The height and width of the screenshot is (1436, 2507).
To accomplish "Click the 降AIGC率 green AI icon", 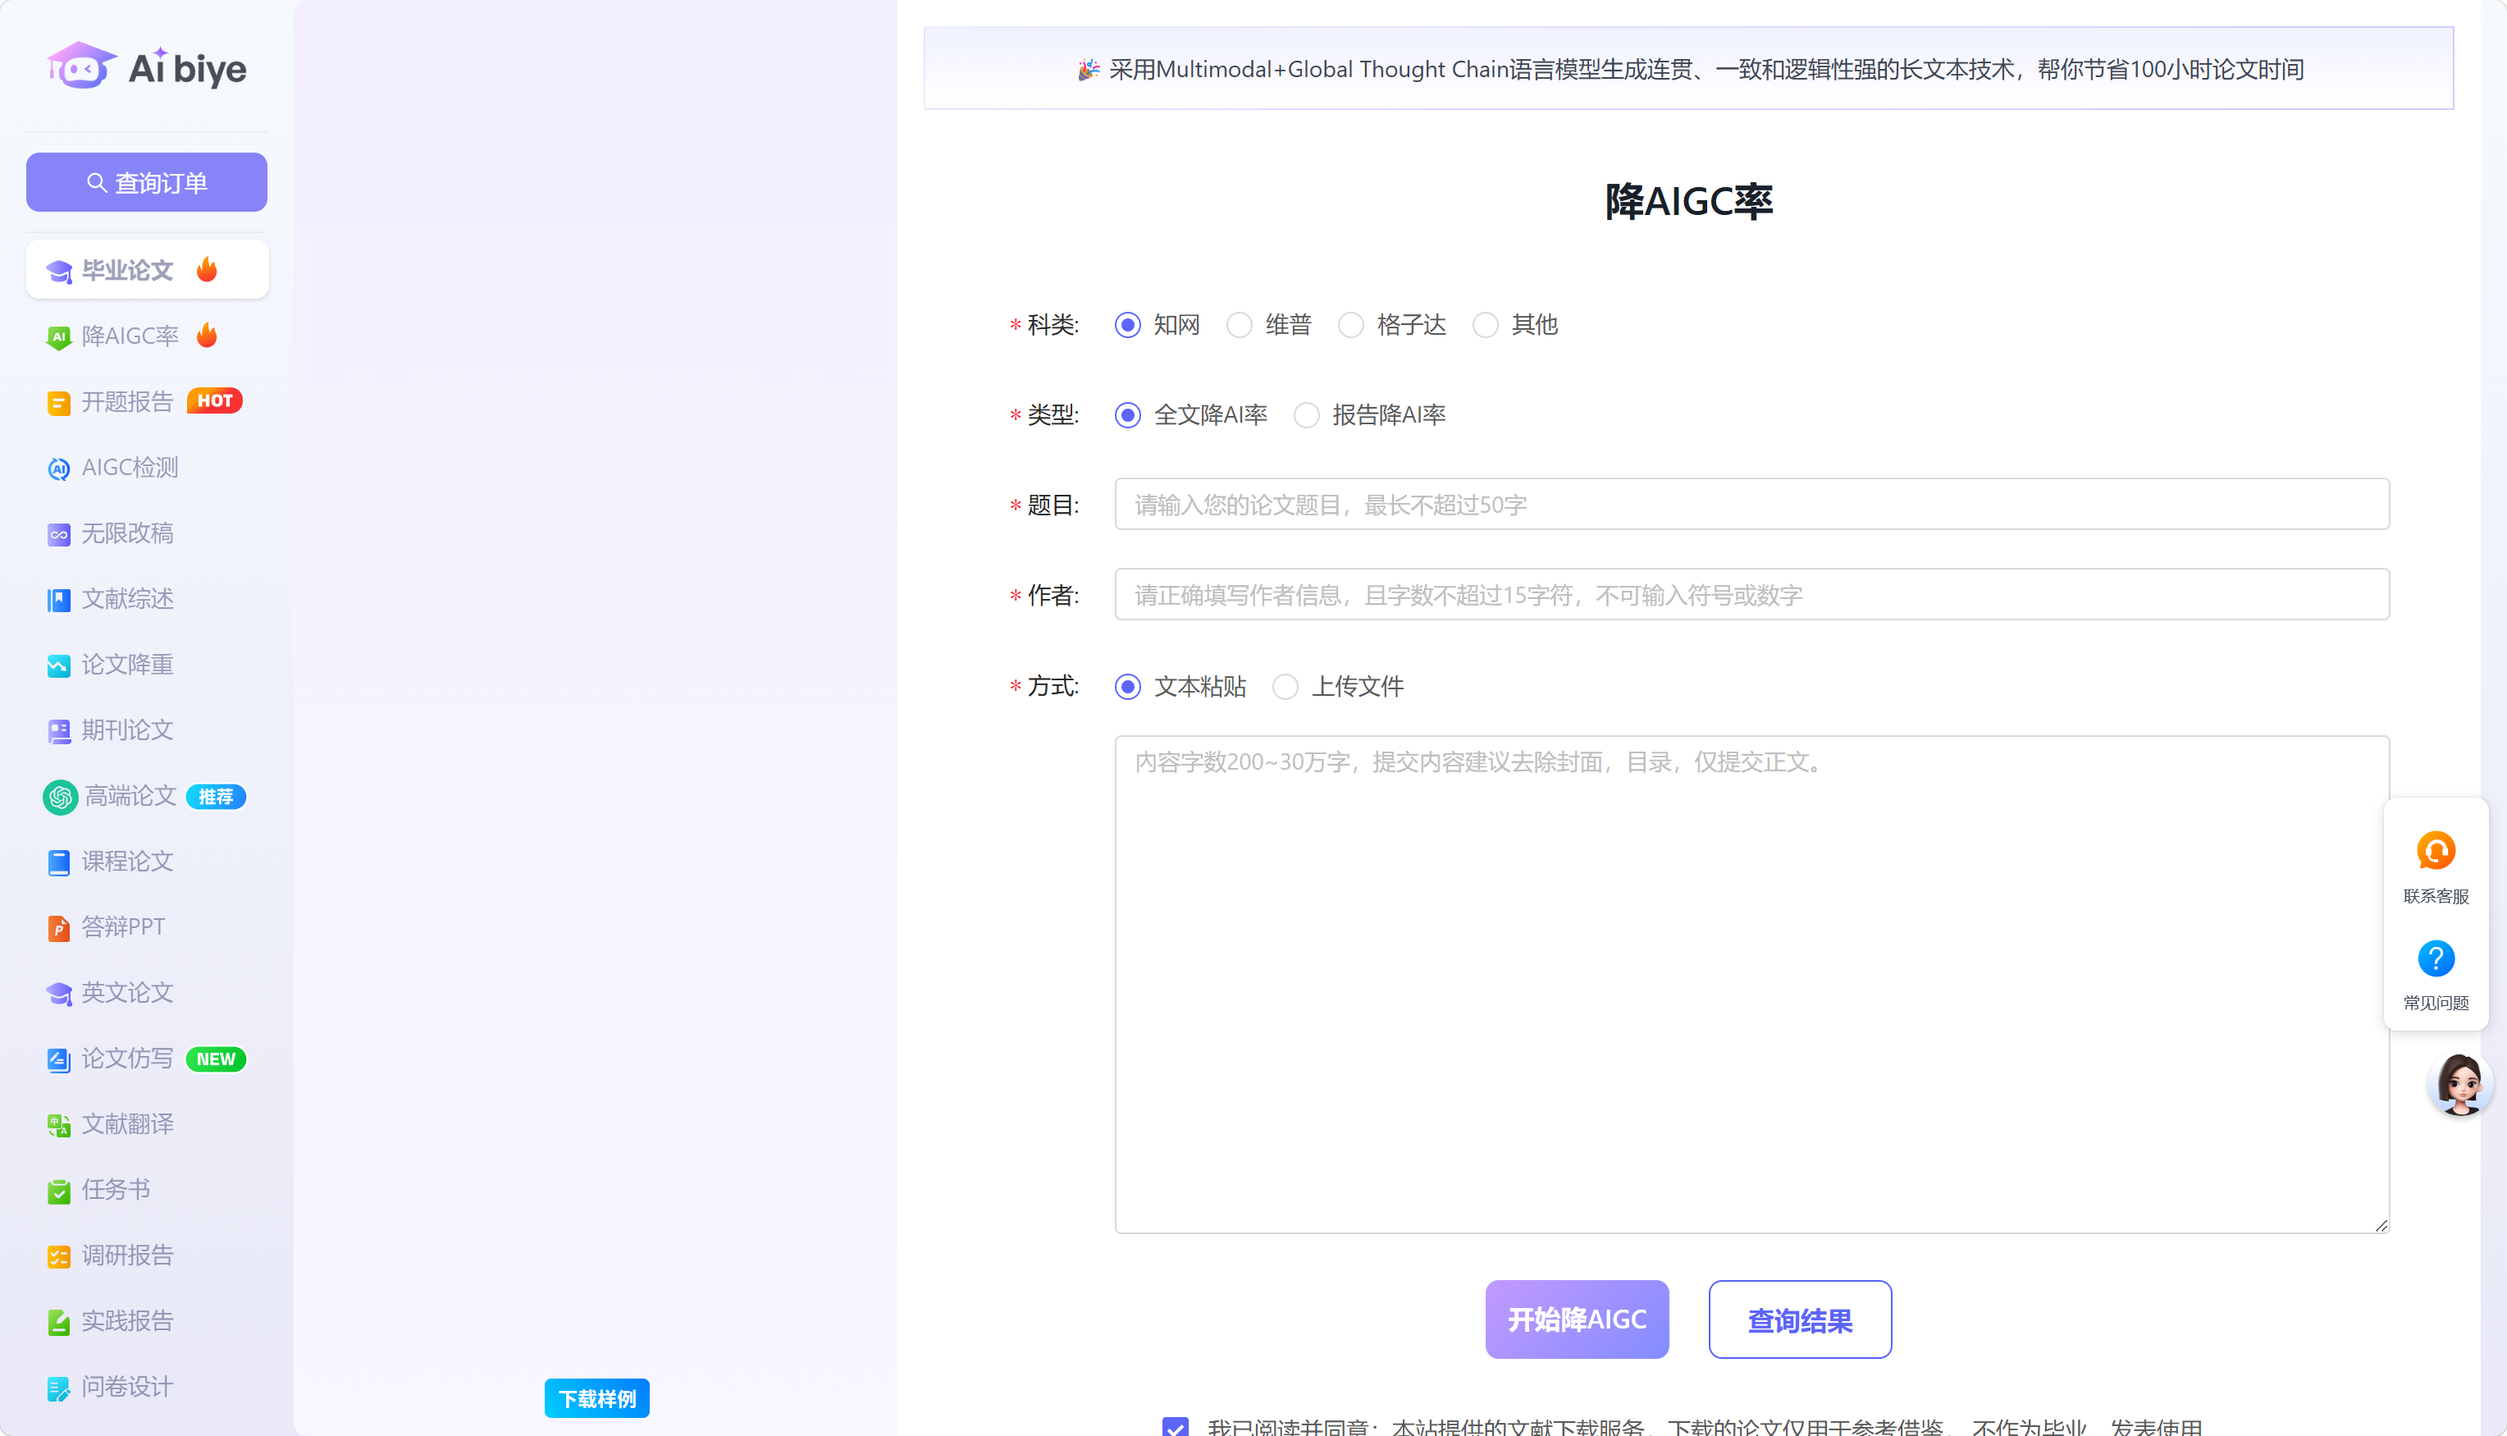I will coord(59,337).
